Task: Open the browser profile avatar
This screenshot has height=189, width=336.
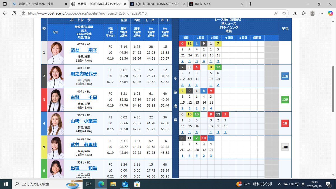Action: pyautogui.click(x=312, y=13)
